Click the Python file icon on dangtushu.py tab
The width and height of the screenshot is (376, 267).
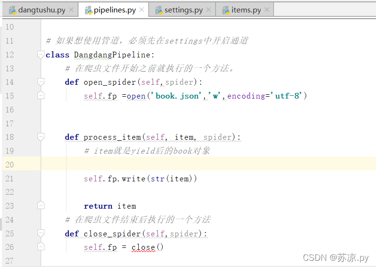[12, 10]
